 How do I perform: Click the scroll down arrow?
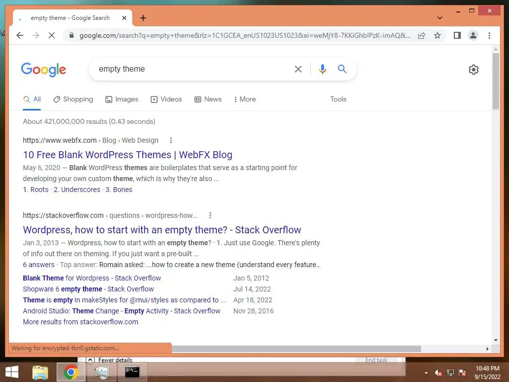tap(496, 340)
